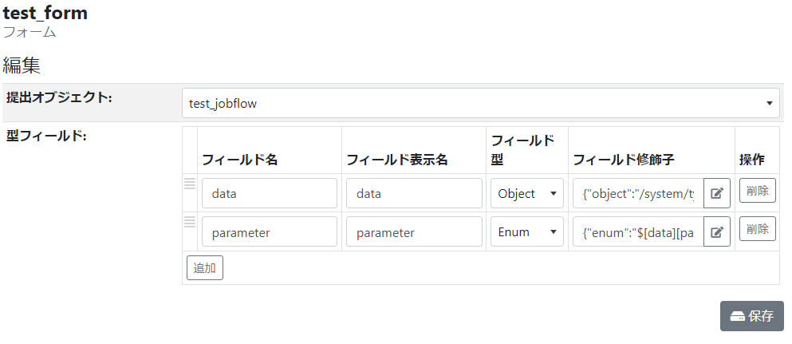Expand the 提出オブジェクト test_jobflow dropdown

coord(479,103)
